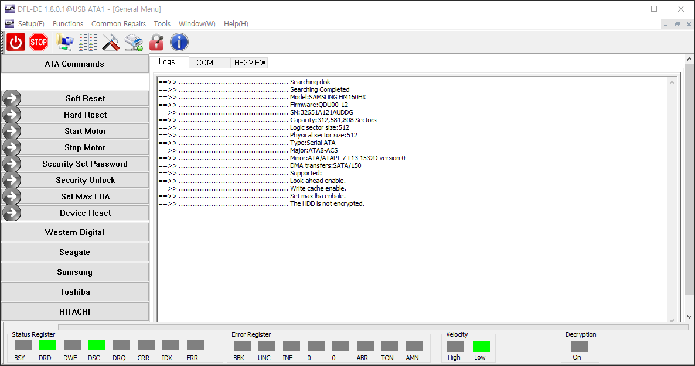Viewport: 695px width, 366px height.
Task: Click the network disk drive icon
Action: pyautogui.click(x=134, y=43)
